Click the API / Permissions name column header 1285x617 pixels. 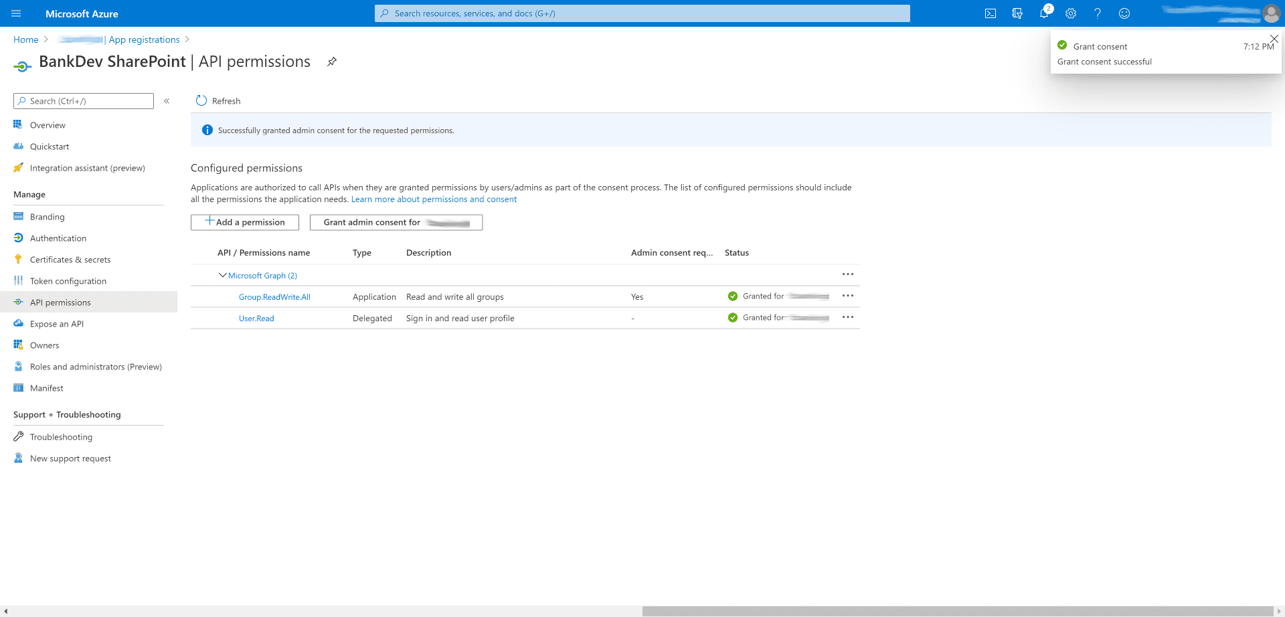(264, 253)
